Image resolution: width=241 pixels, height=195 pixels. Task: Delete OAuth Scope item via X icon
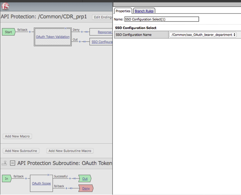48,175
